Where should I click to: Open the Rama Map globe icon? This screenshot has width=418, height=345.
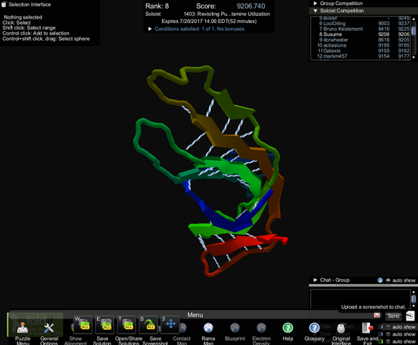(x=208, y=328)
